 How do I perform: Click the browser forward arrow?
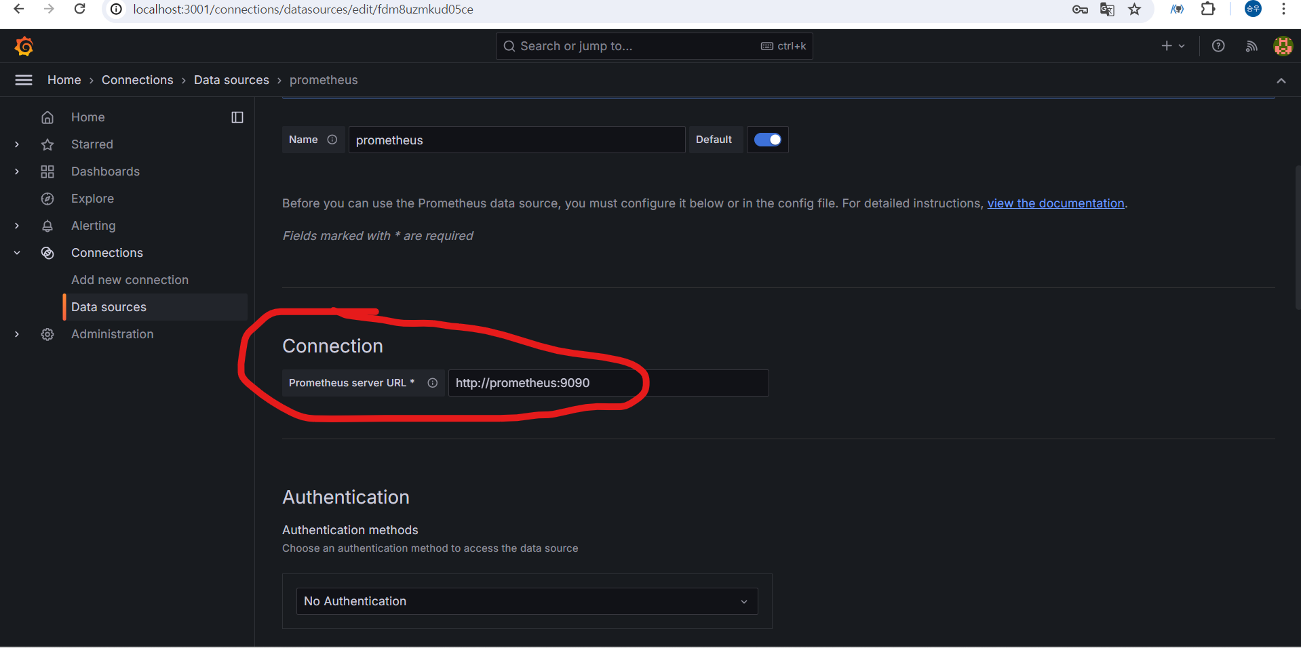coord(49,9)
